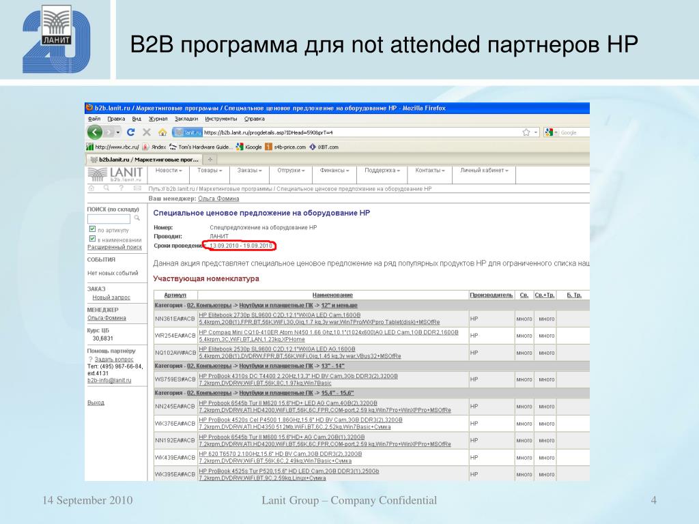
Task: Click the site home icon under the logo
Action: click(91, 188)
